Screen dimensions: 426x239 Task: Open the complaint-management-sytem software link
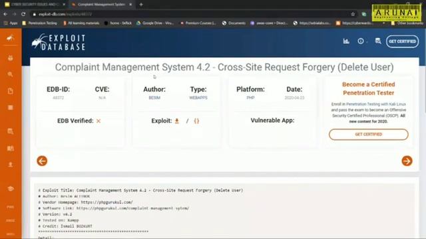point(132,208)
